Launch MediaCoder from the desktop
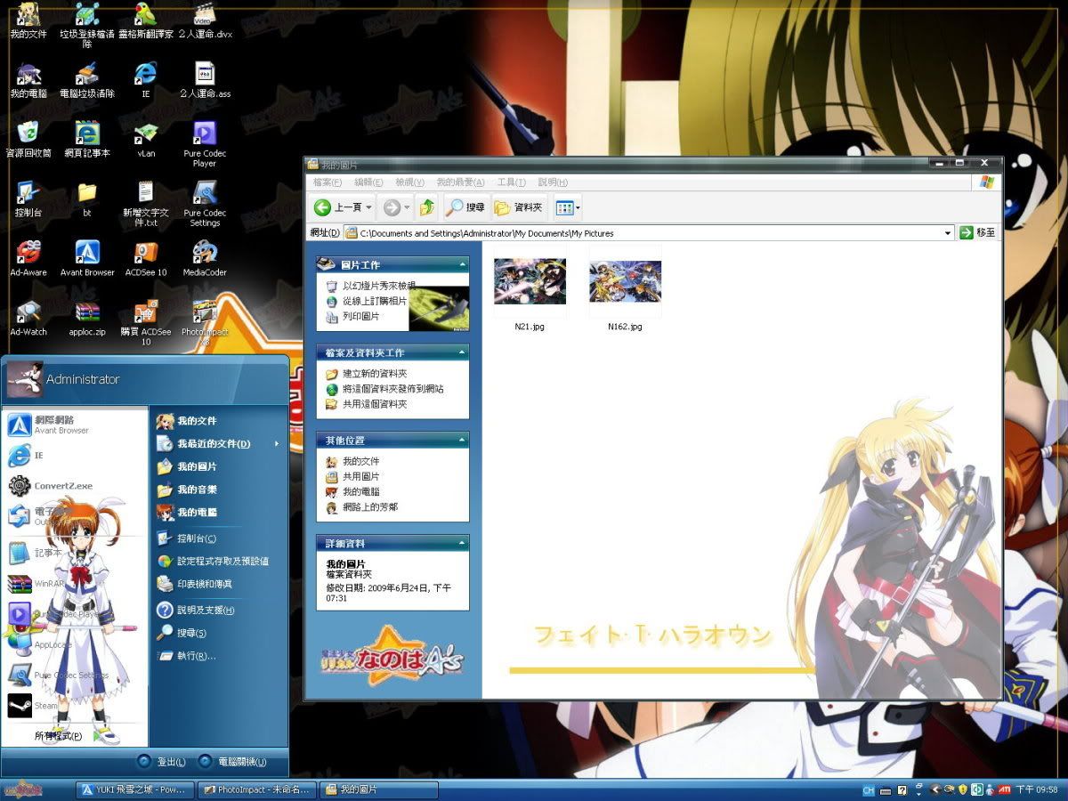1068x801 pixels. [x=205, y=259]
